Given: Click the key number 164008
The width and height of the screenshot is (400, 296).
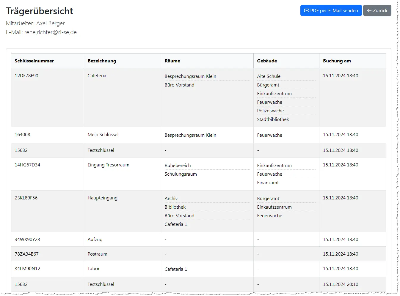Looking at the screenshot, I should (23, 135).
